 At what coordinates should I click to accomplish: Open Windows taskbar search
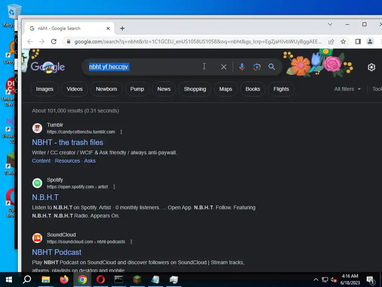pos(27,280)
